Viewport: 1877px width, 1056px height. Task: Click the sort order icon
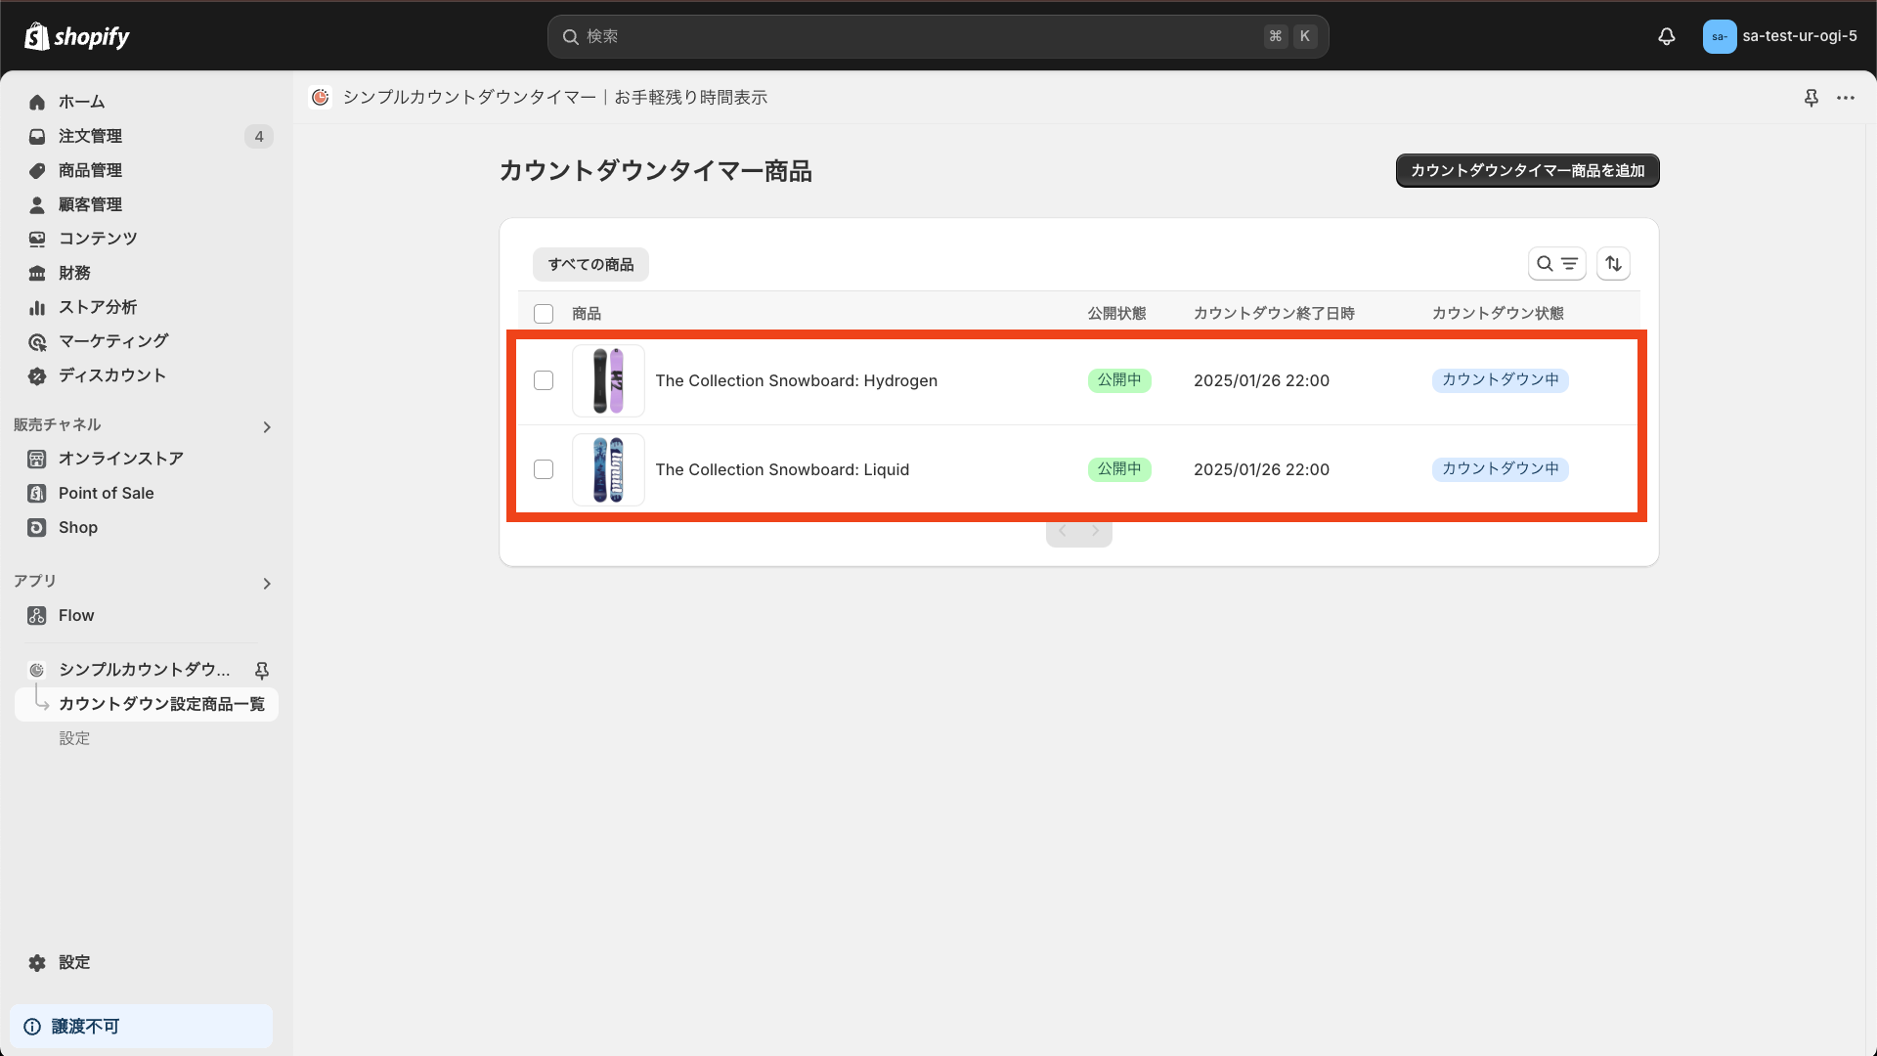click(1613, 263)
